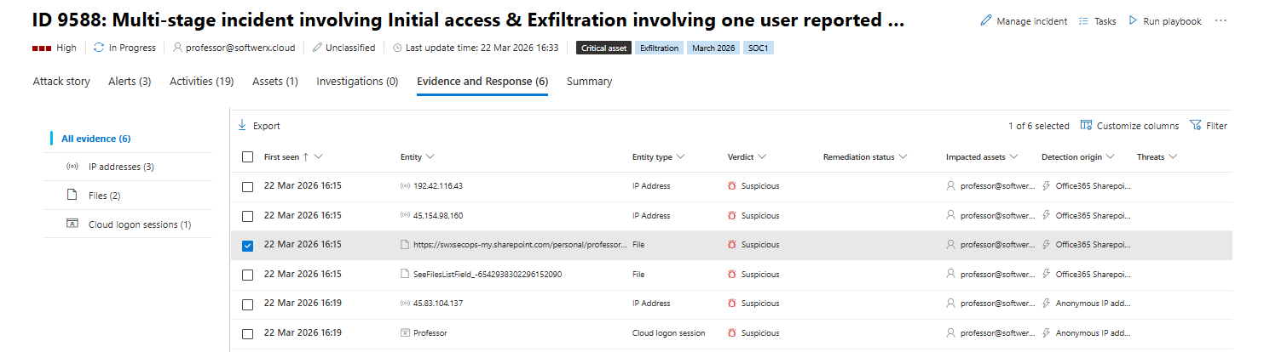This screenshot has height=352, width=1264.
Task: Click the Filter funnel icon
Action: pos(1195,126)
